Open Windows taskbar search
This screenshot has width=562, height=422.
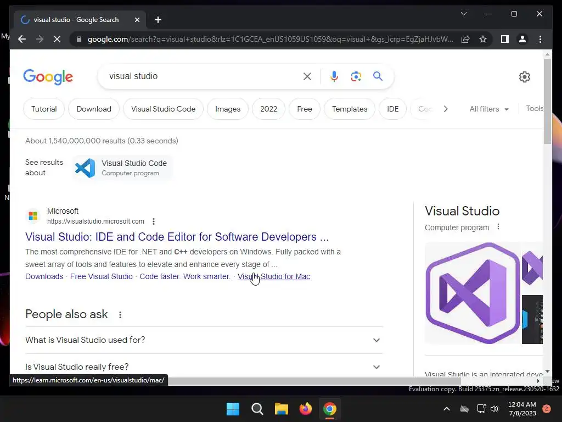point(257,409)
